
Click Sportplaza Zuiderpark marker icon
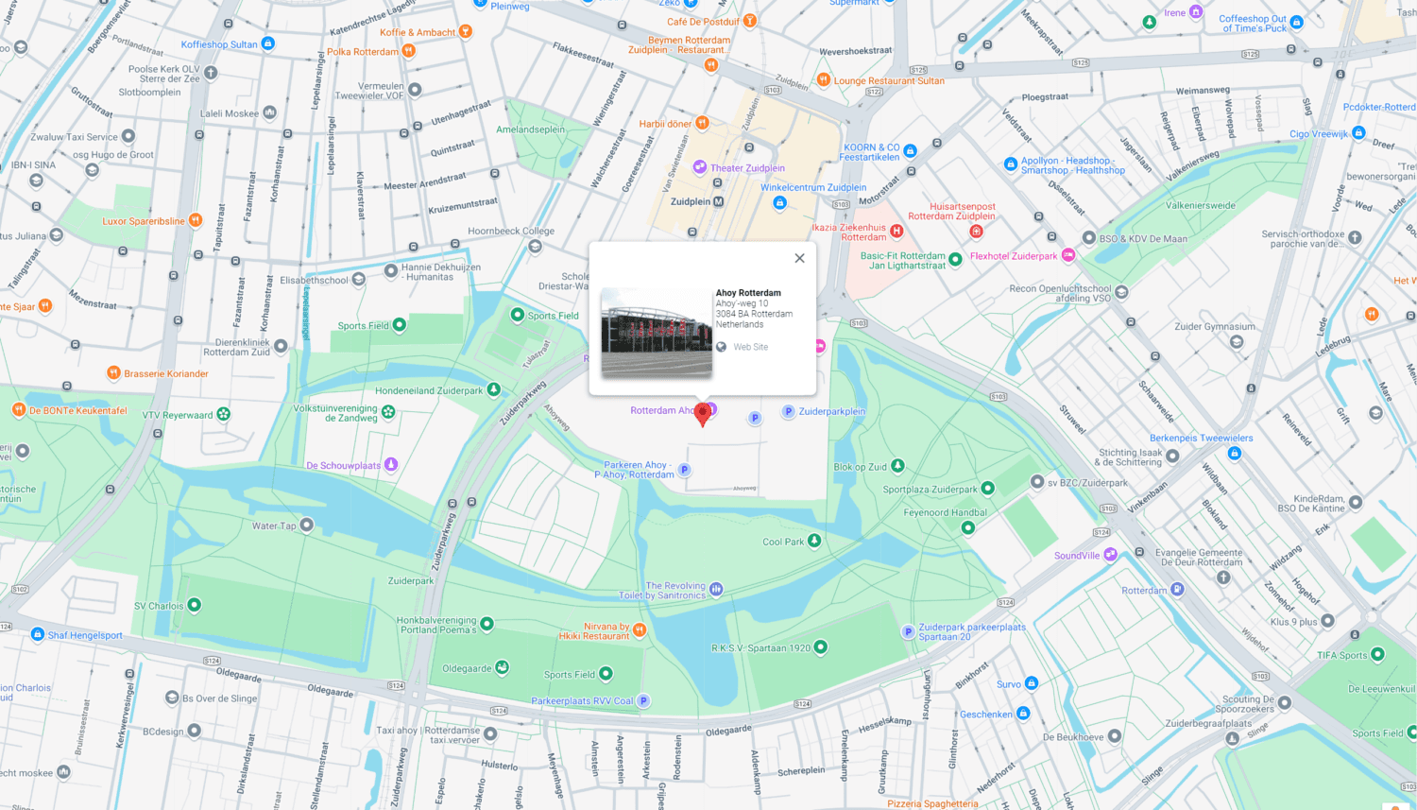coord(987,489)
